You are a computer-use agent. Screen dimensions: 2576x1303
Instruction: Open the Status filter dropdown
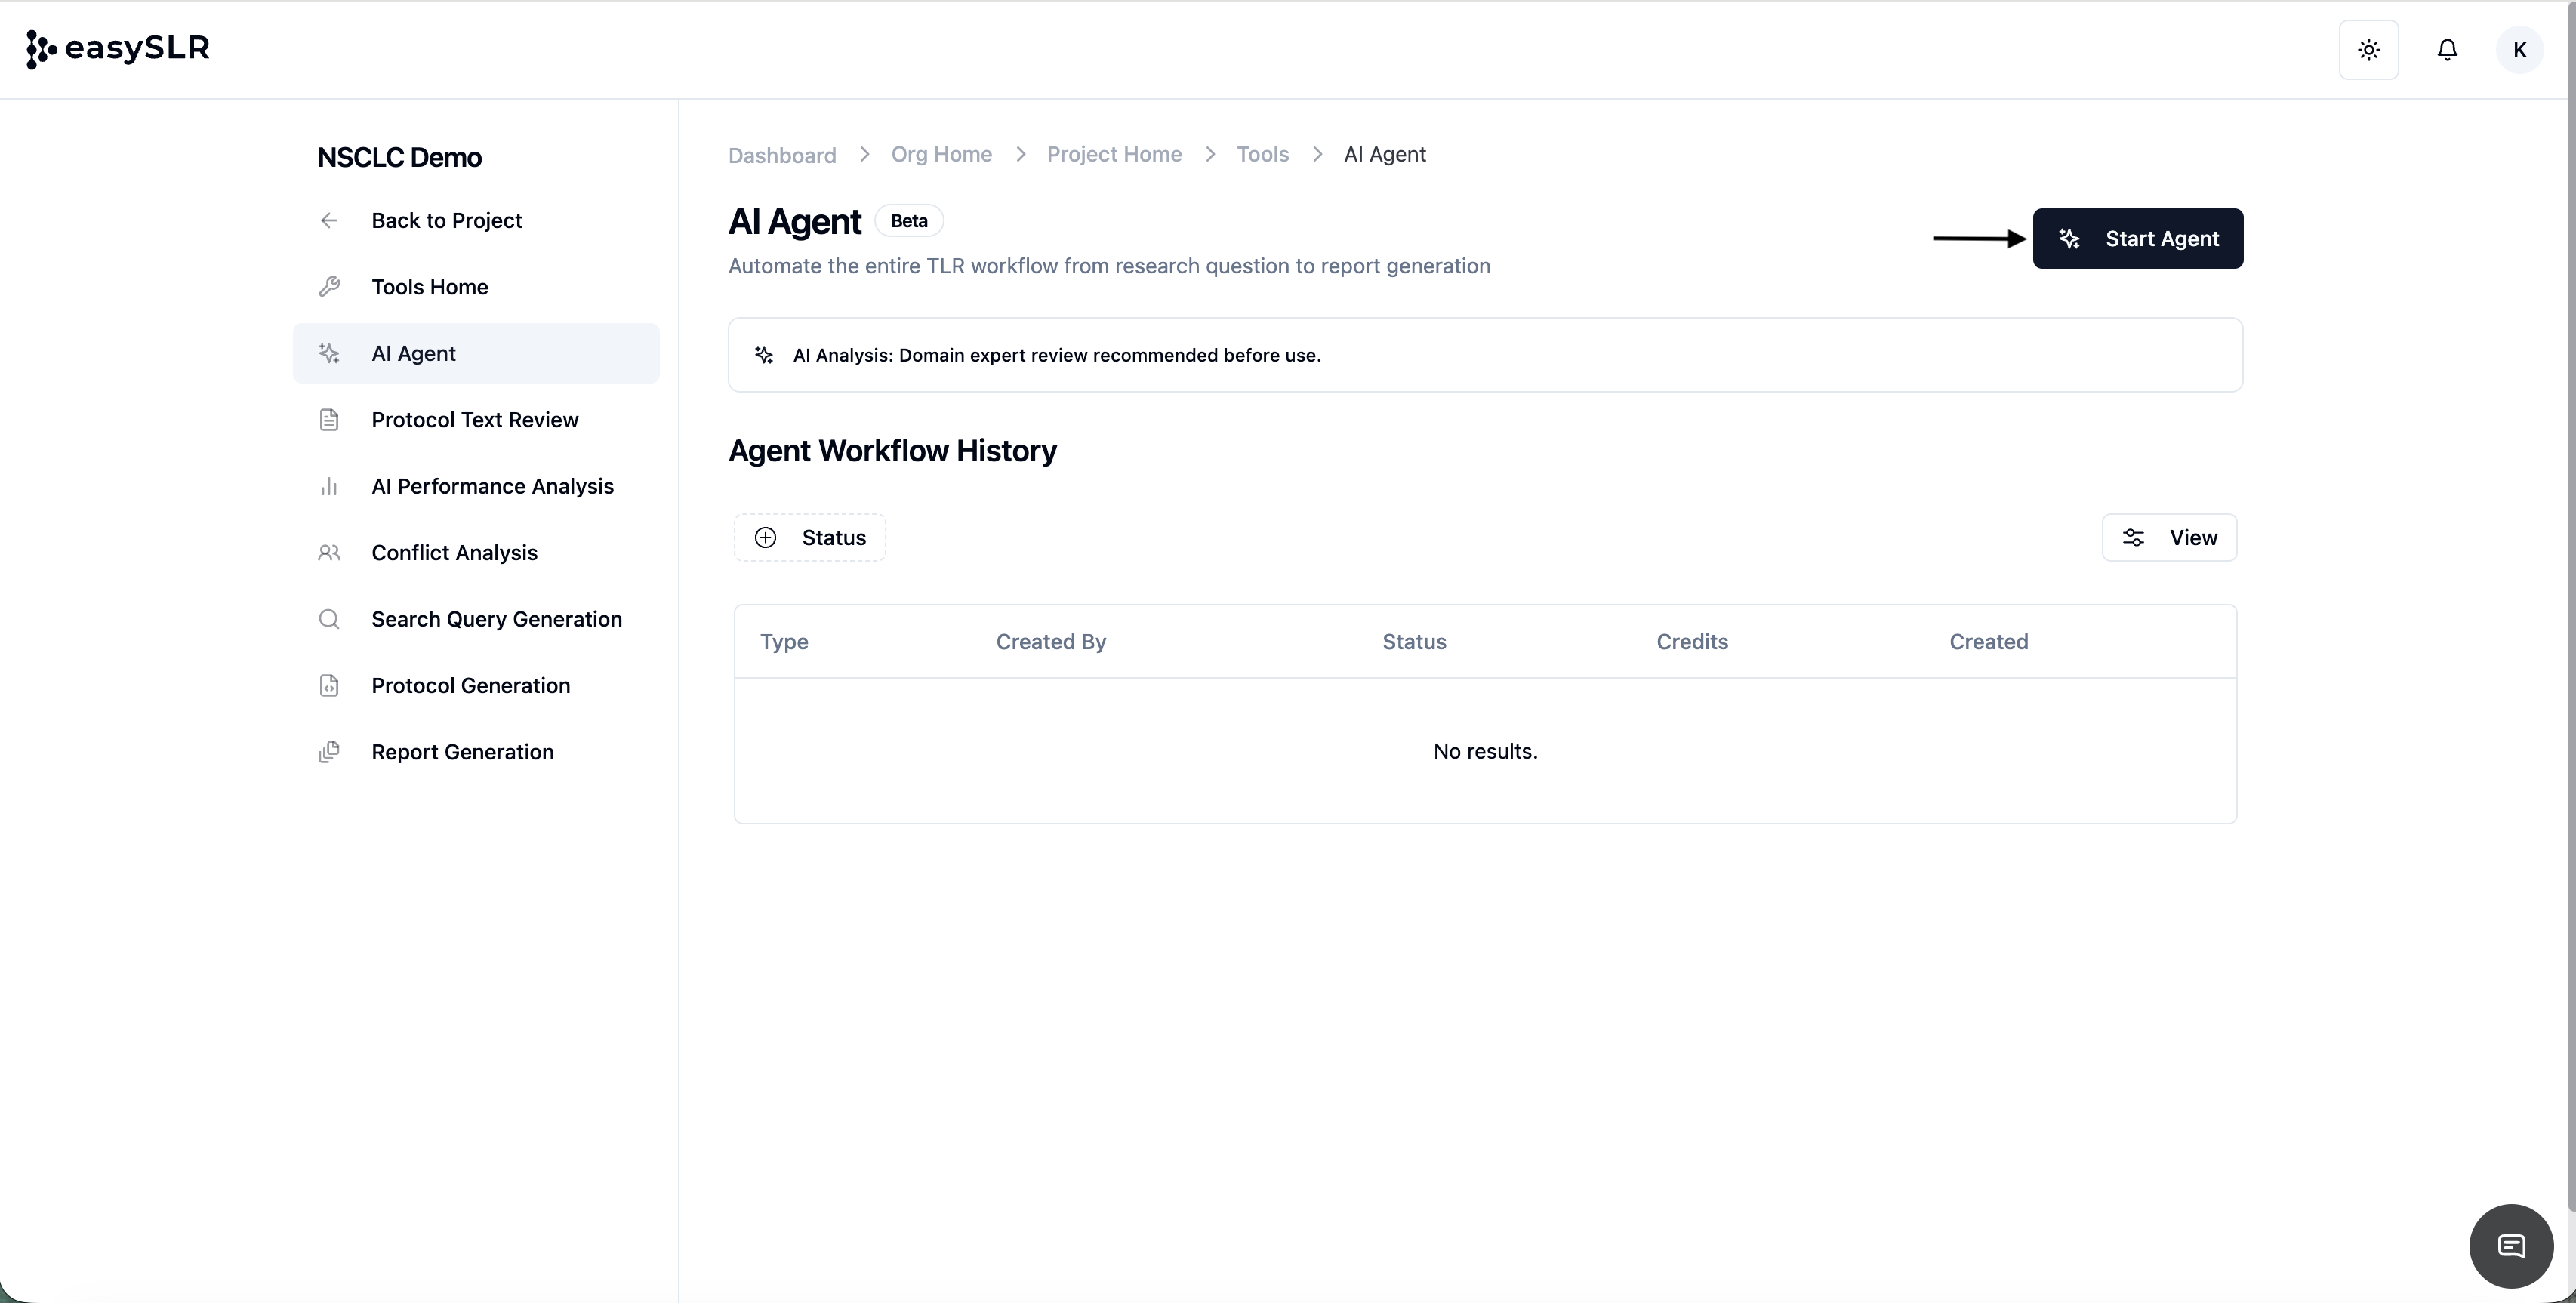810,538
